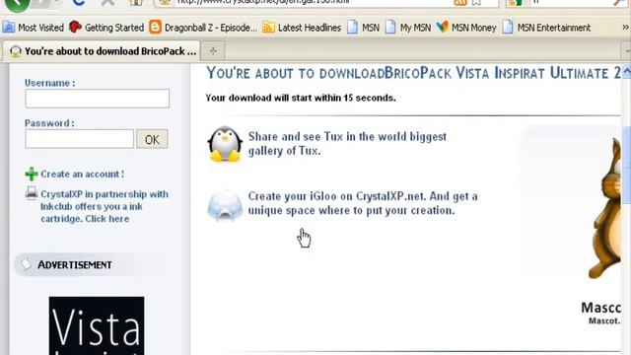631x355 pixels.
Task: Focus the Username input field
Action: point(97,99)
